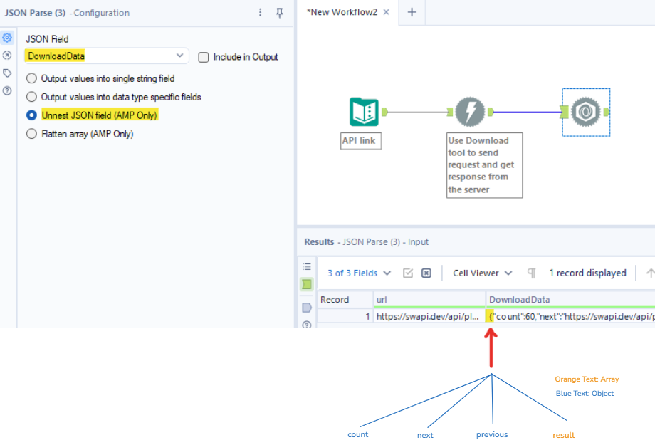
Task: Select the green input anchor in Results
Action: [x=307, y=285]
